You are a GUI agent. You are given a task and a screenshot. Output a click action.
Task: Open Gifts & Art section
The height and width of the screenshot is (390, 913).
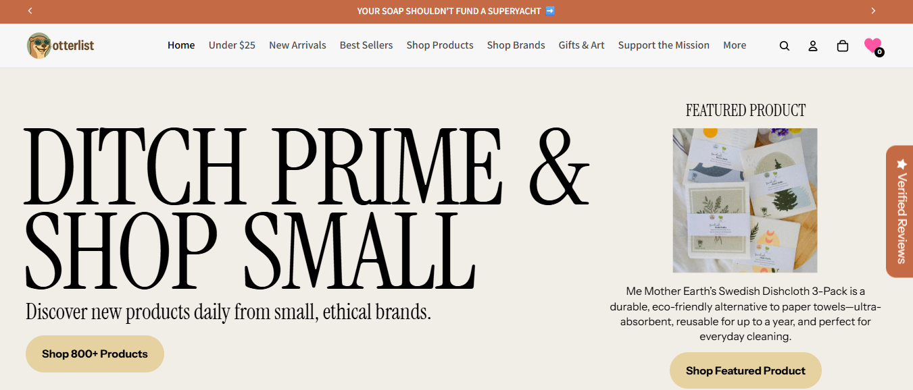pos(581,45)
